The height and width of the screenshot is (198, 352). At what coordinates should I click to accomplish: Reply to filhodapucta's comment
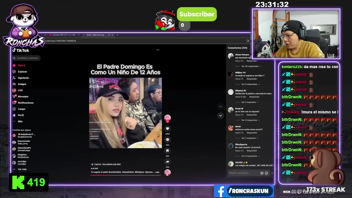(x=252, y=151)
